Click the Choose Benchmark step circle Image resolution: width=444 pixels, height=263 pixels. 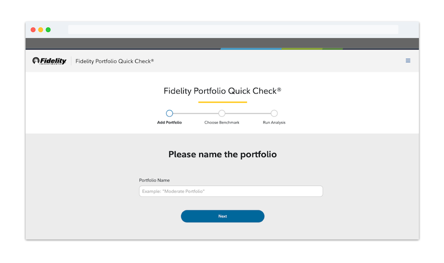[222, 113]
